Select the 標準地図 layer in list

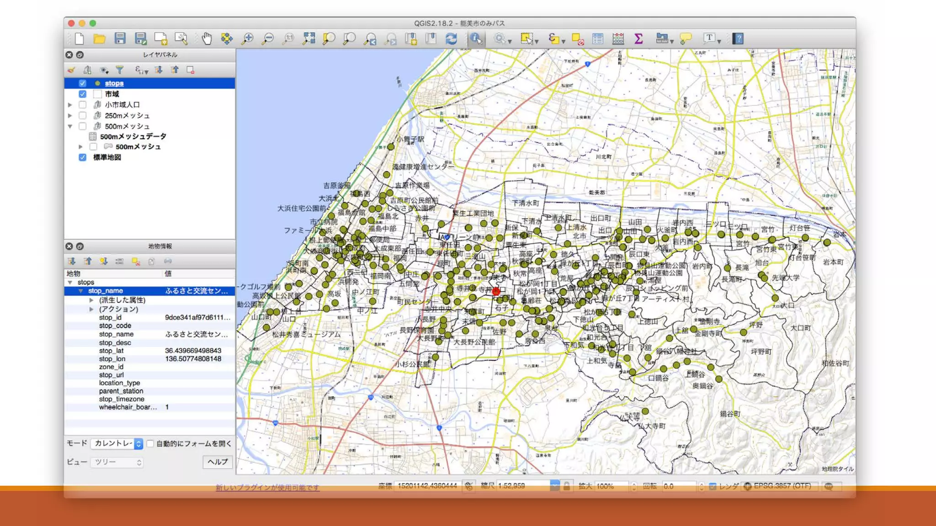click(x=107, y=157)
